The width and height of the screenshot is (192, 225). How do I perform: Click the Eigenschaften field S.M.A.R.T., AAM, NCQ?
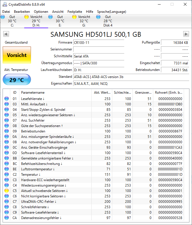pos(131,83)
